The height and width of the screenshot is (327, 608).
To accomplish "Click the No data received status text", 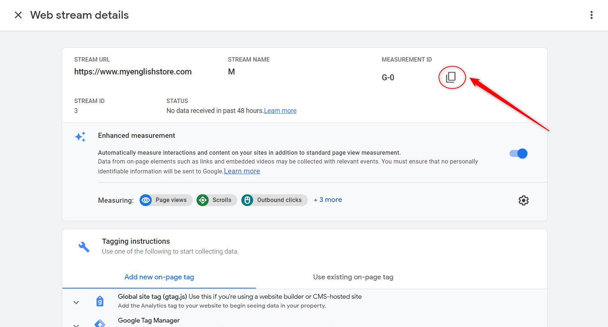I will pos(215,111).
